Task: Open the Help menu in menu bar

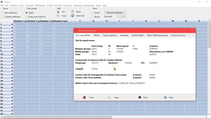Action: (x=104, y=6)
